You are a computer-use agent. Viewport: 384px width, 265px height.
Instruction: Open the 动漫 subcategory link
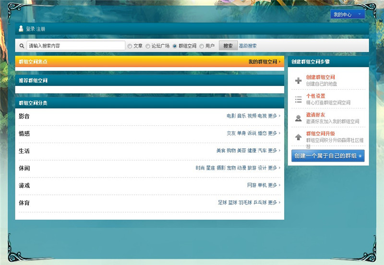[241, 168]
